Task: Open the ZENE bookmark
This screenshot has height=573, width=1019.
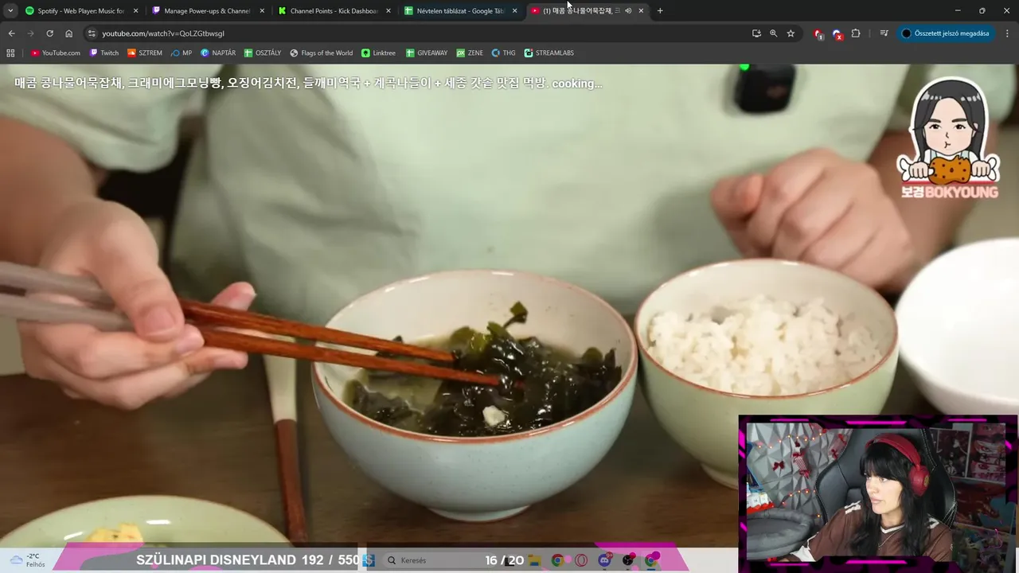Action: point(470,53)
